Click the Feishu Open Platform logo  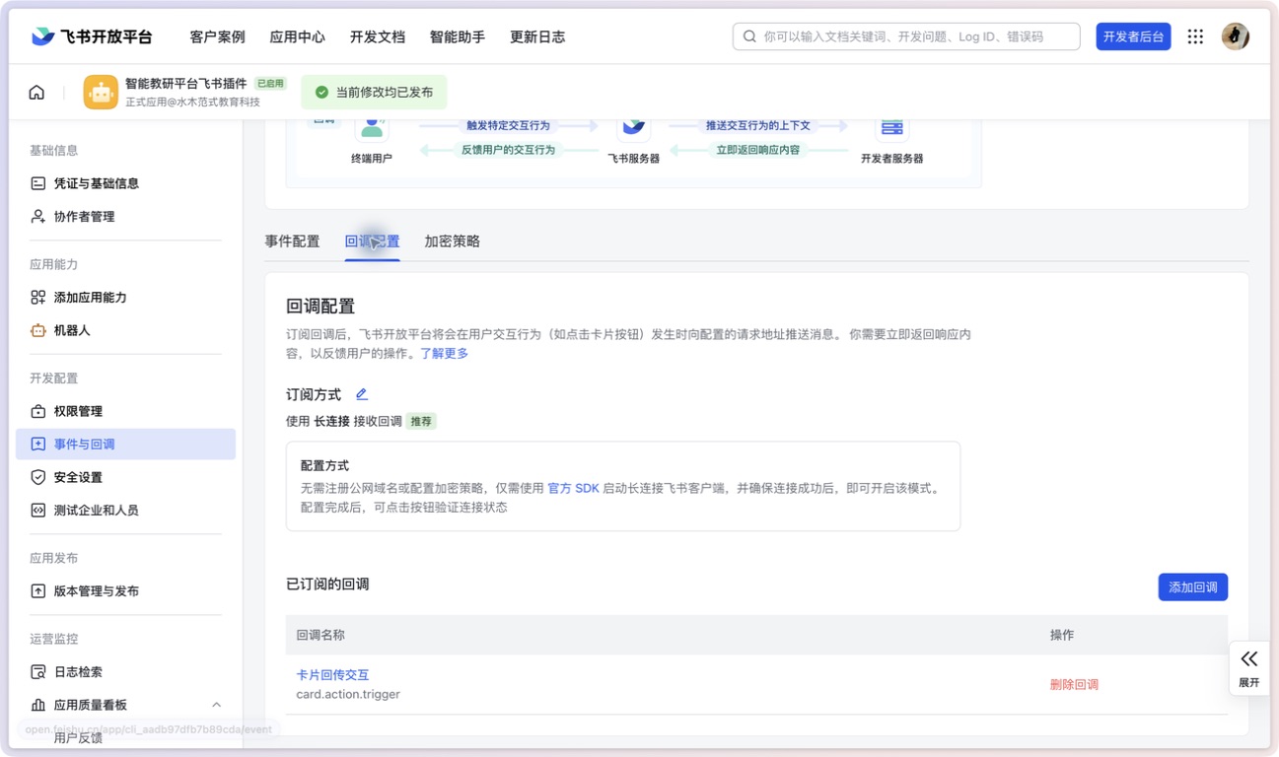(92, 36)
